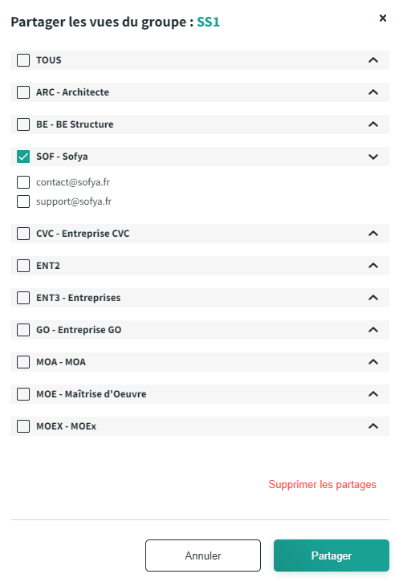The width and height of the screenshot is (399, 582).
Task: Uncheck the SOF - Sofya checkbox
Action: coord(23,157)
